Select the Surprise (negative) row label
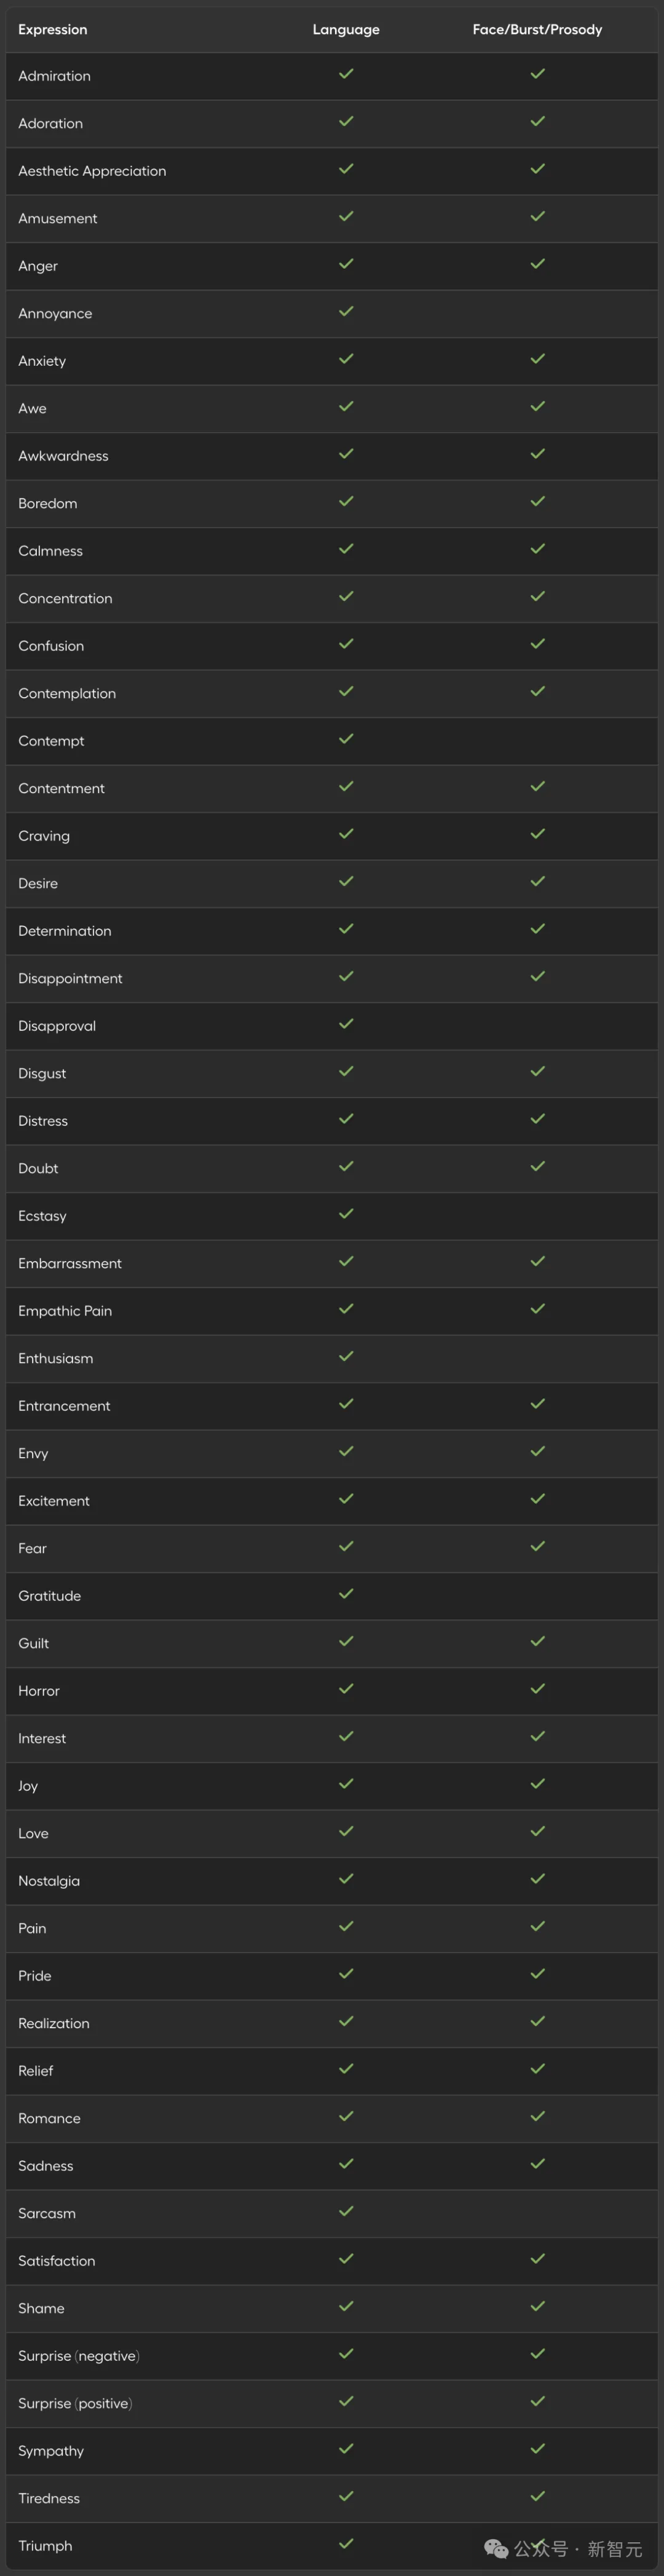The height and width of the screenshot is (2576, 664). 79,2356
